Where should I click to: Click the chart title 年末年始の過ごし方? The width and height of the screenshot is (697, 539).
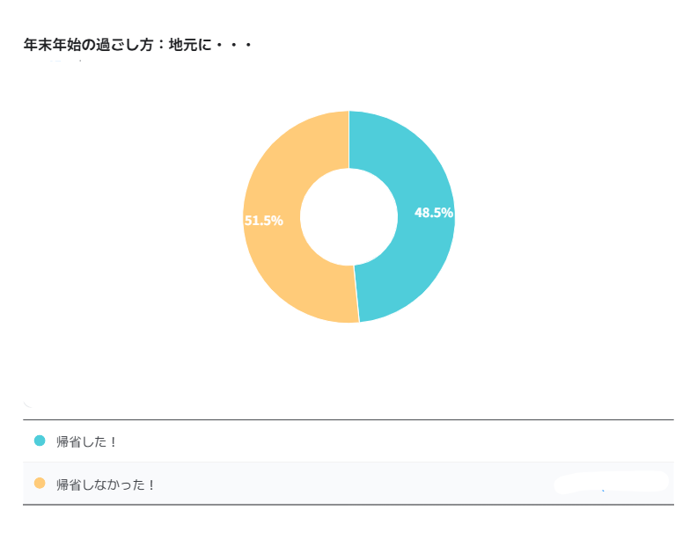(97, 44)
